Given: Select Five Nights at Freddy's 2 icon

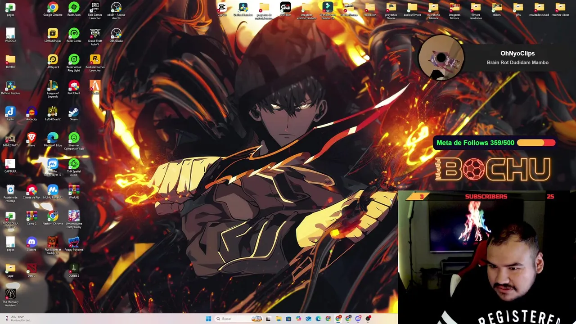Looking at the screenshot, I should [53, 245].
